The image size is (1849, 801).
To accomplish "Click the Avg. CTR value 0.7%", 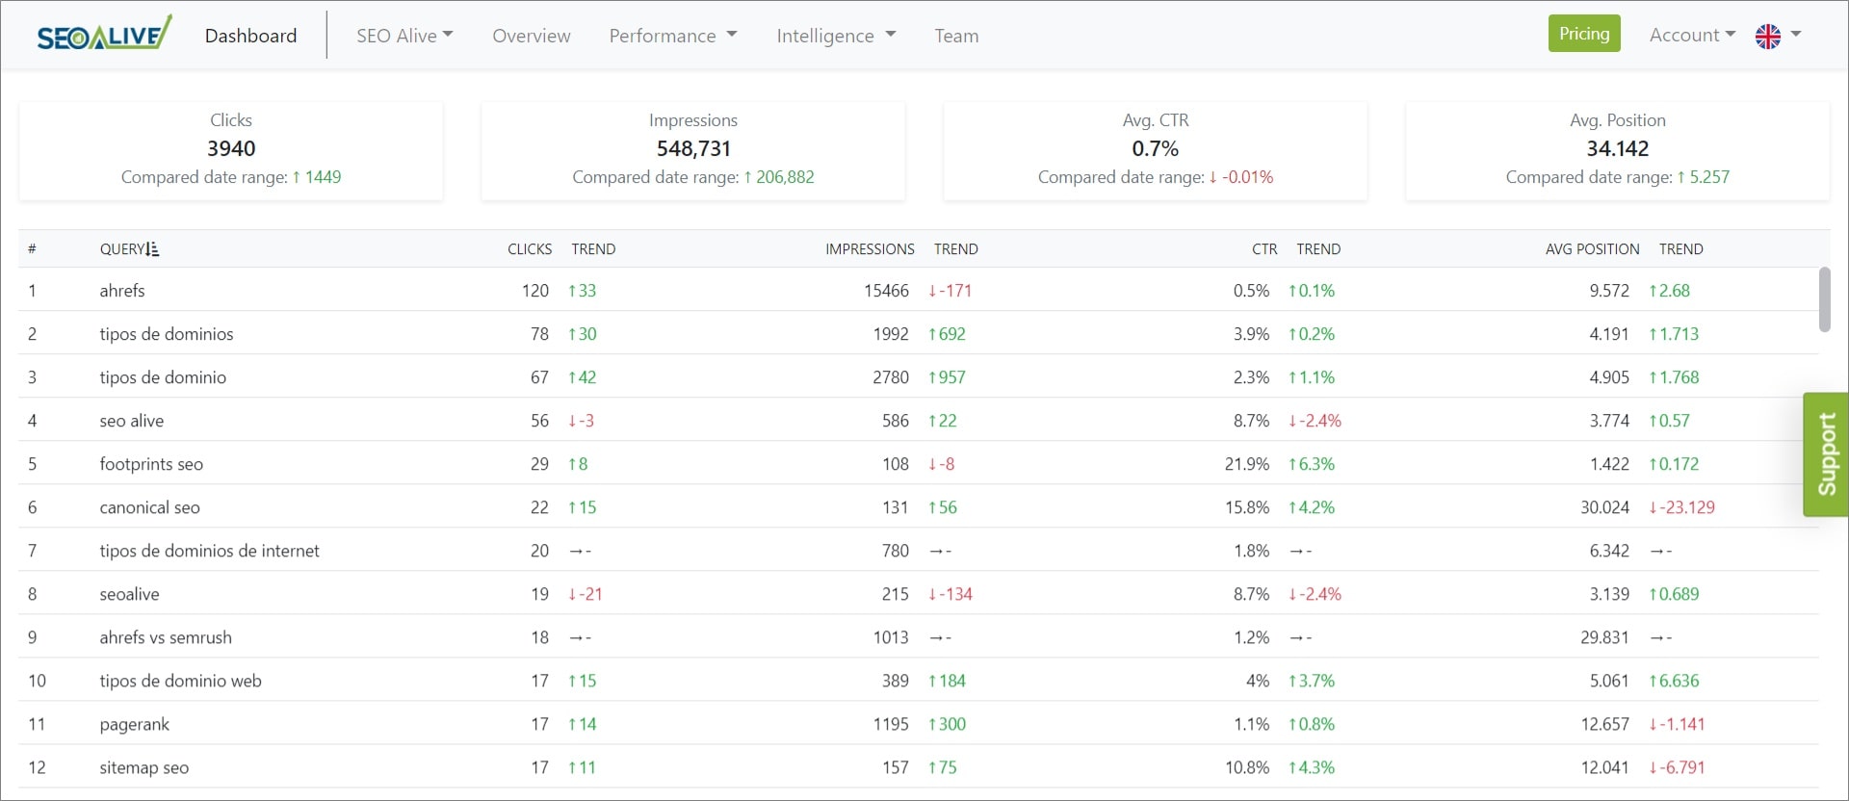I will point(1155,148).
